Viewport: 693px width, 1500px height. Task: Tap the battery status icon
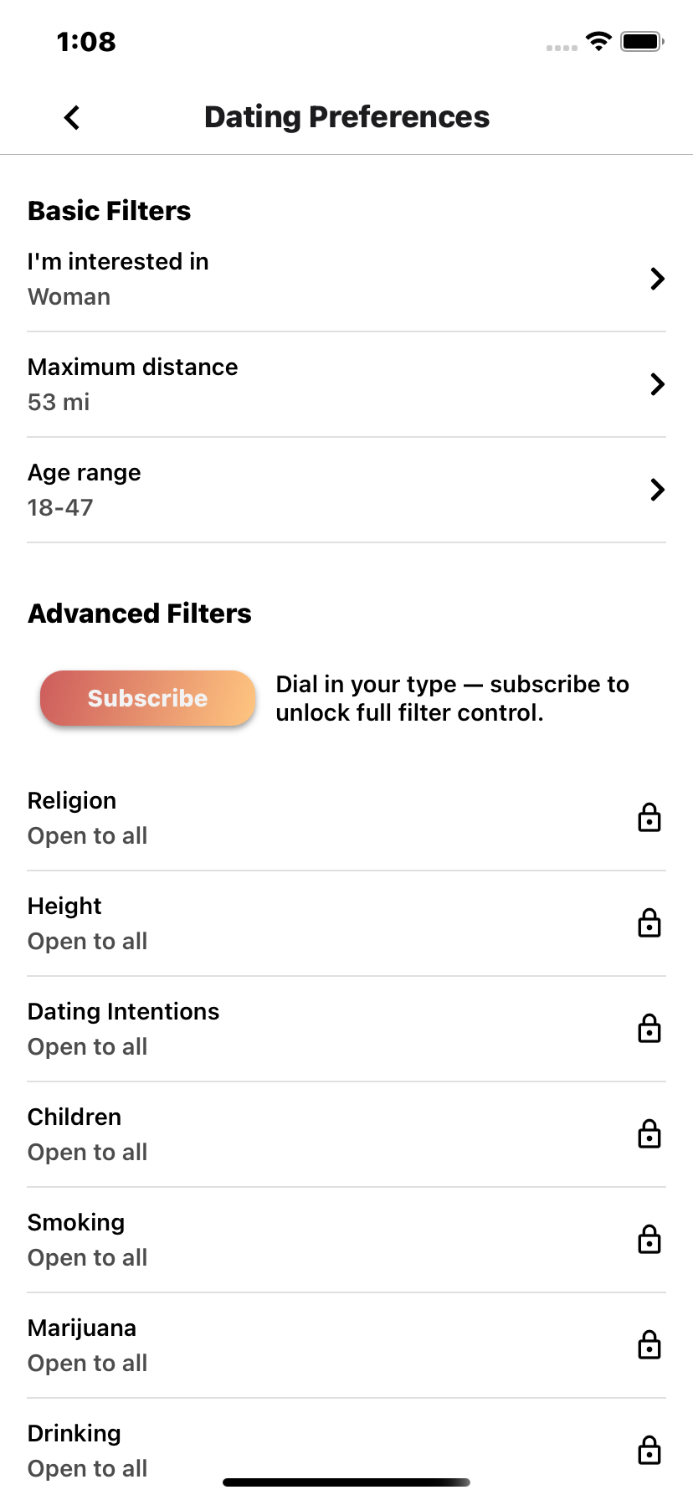(642, 41)
